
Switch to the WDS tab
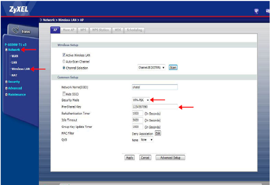[118, 30]
